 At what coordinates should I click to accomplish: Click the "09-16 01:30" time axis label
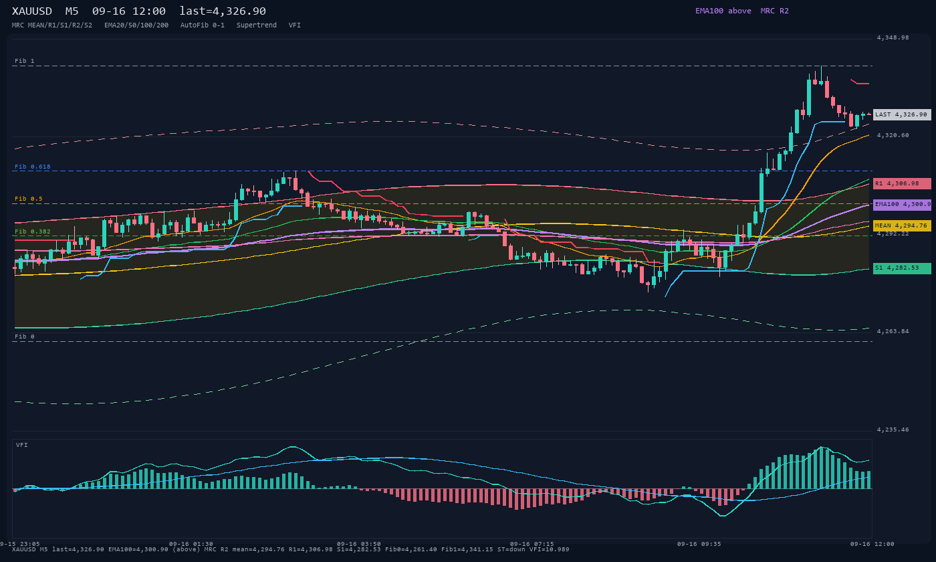pyautogui.click(x=191, y=544)
